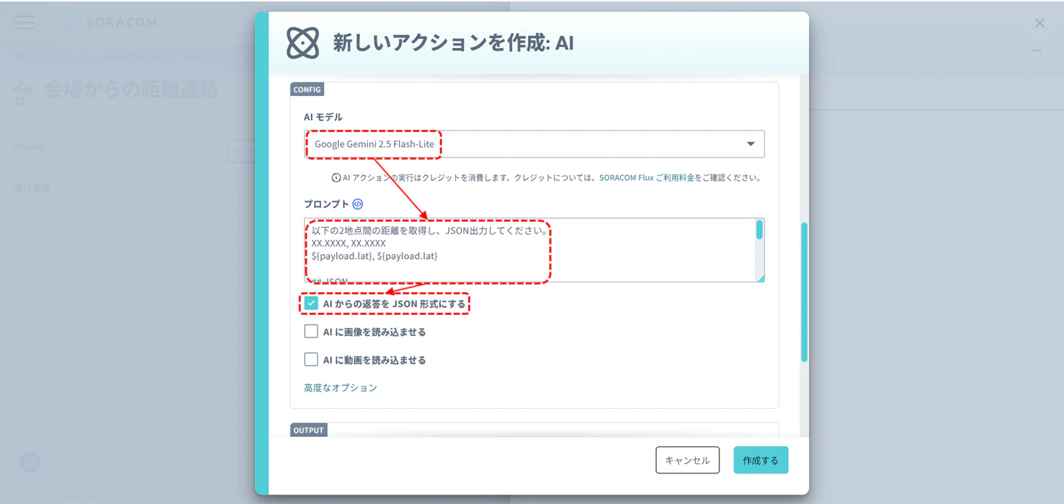Screen dimensions: 1064x504
Task: Click the 会場からの距離連絡 app title
Action: (x=131, y=90)
